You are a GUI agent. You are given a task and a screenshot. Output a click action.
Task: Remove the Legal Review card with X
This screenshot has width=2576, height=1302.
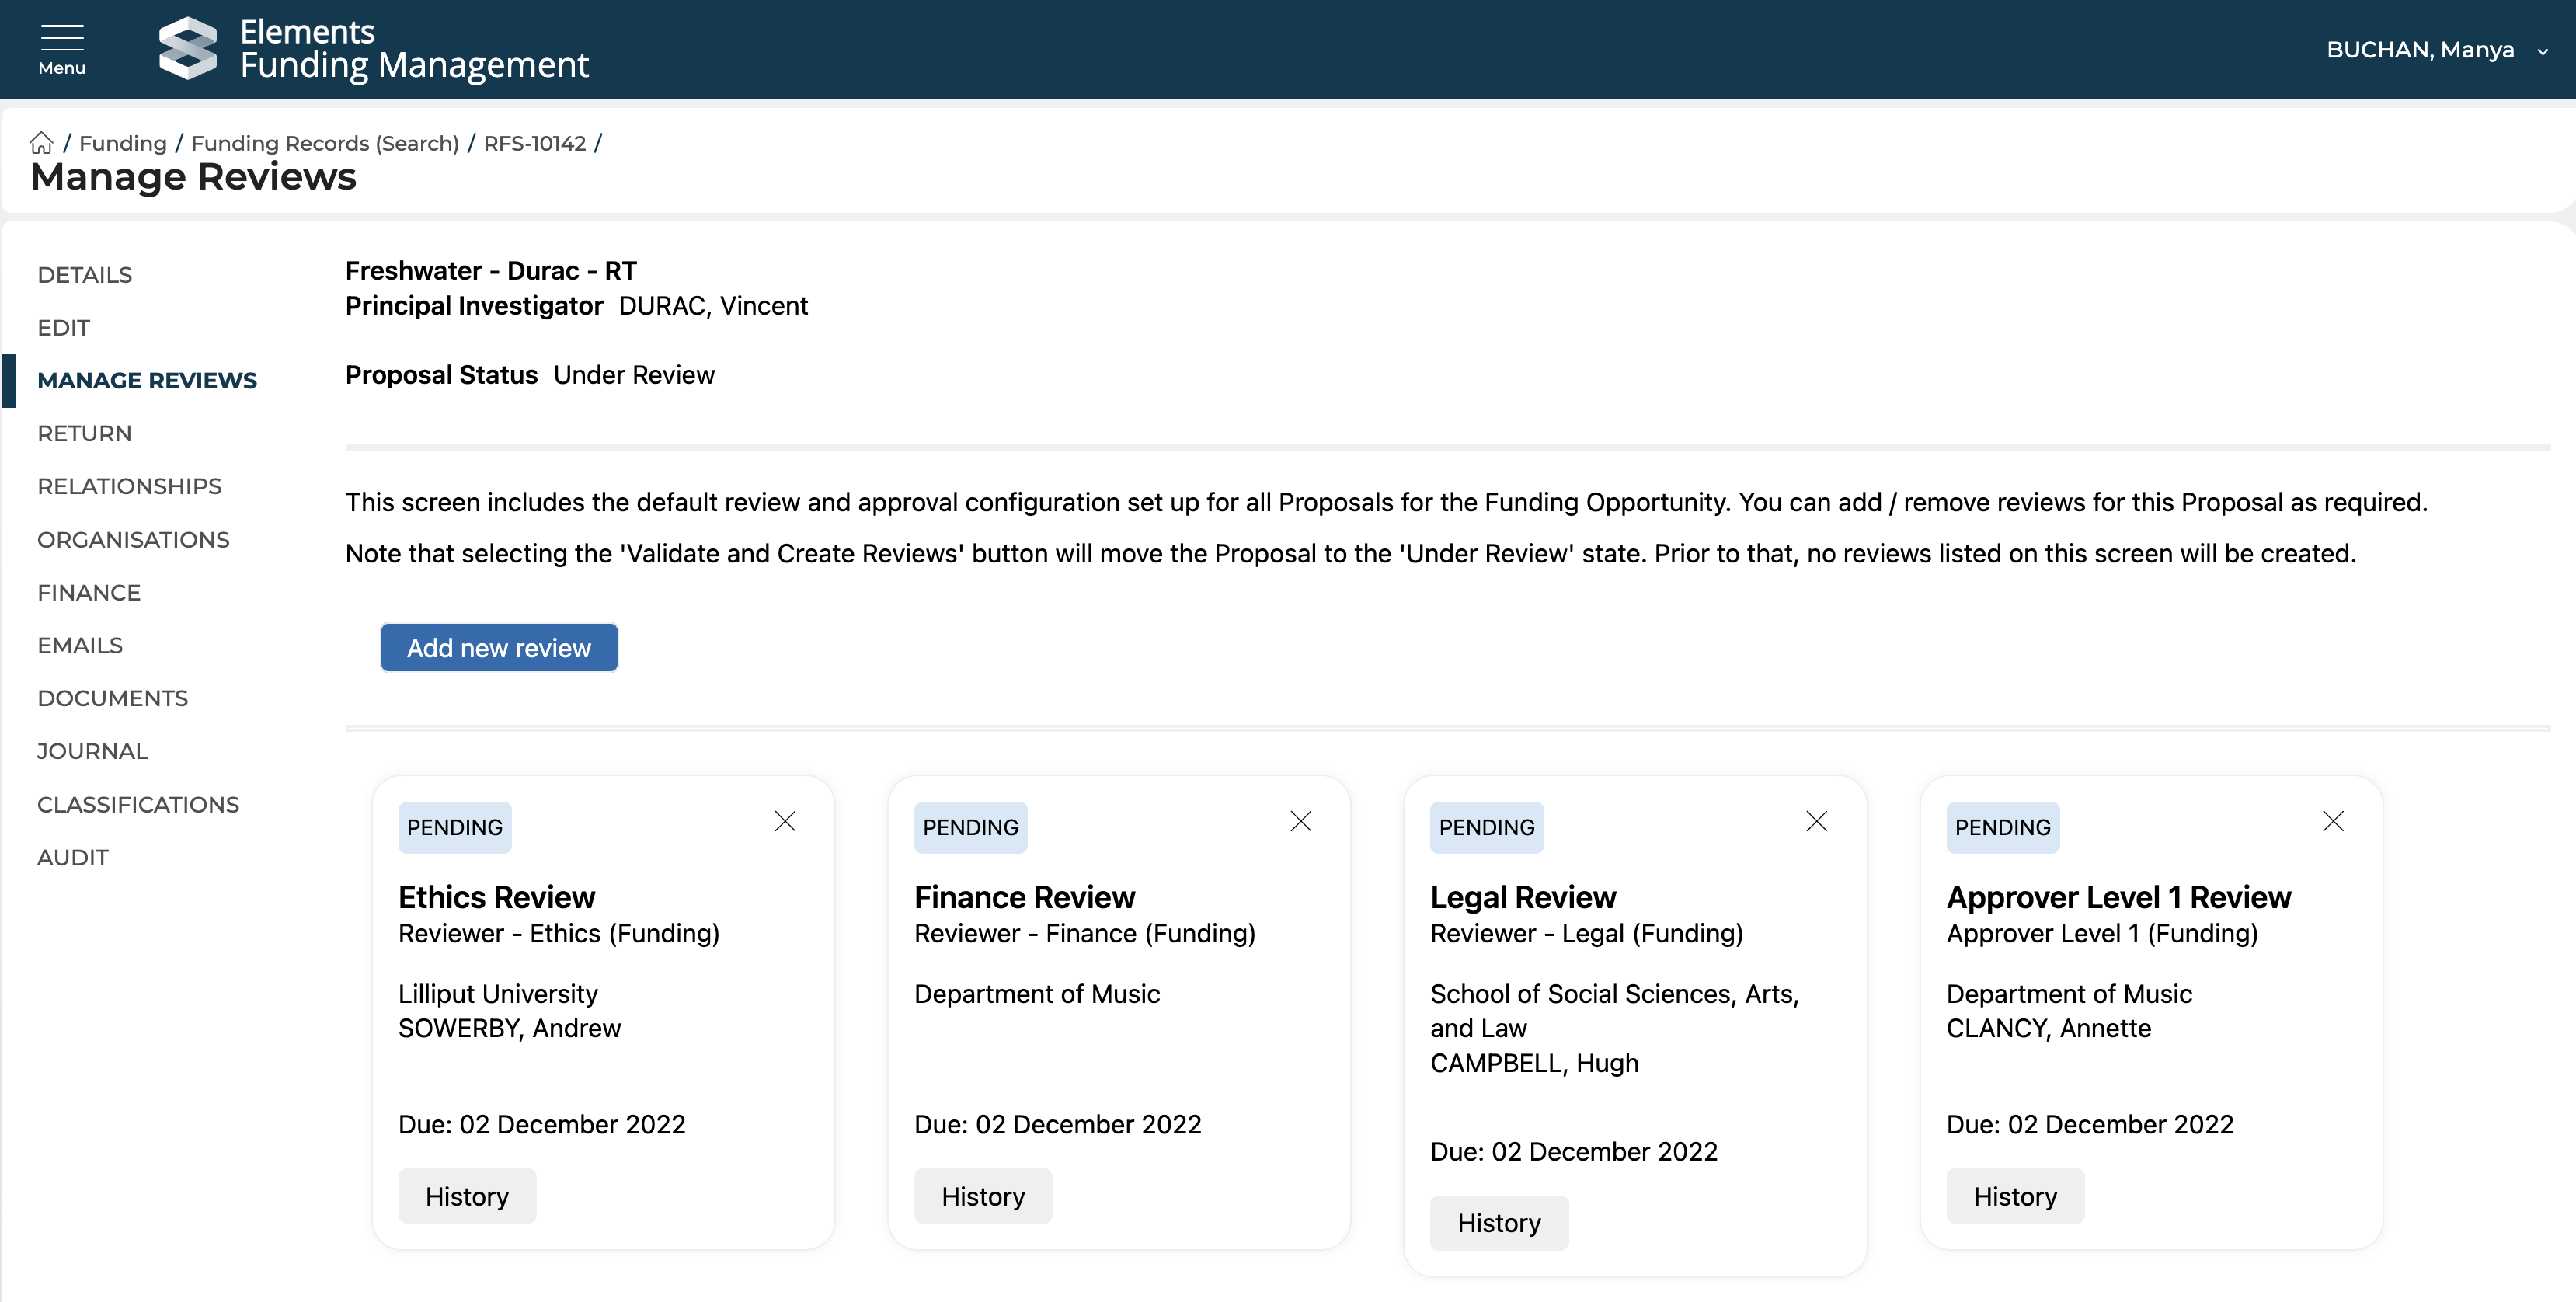pos(1816,821)
